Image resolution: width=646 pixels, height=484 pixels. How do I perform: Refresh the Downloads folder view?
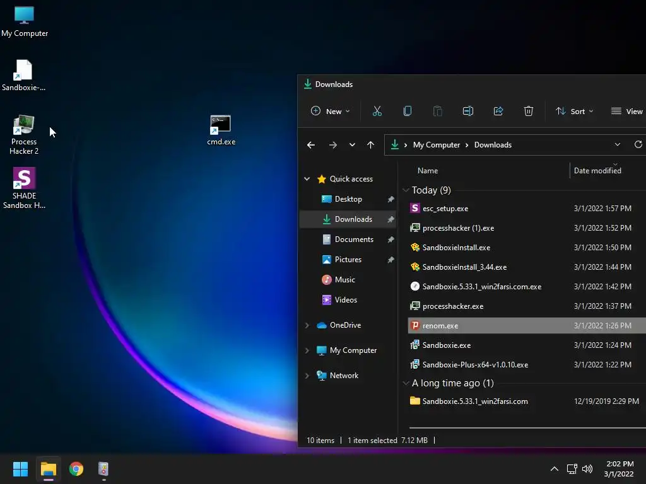(x=638, y=144)
